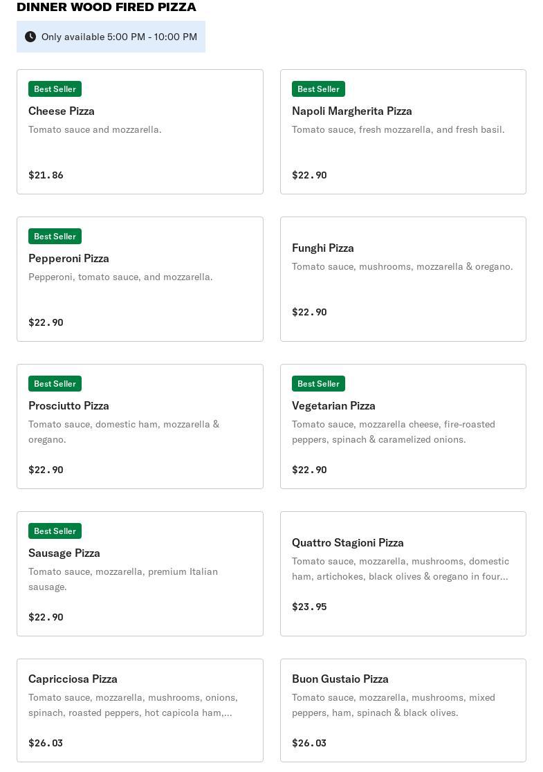
Task: Click the $23.95 price on Quattro Stagioni
Action: point(309,607)
